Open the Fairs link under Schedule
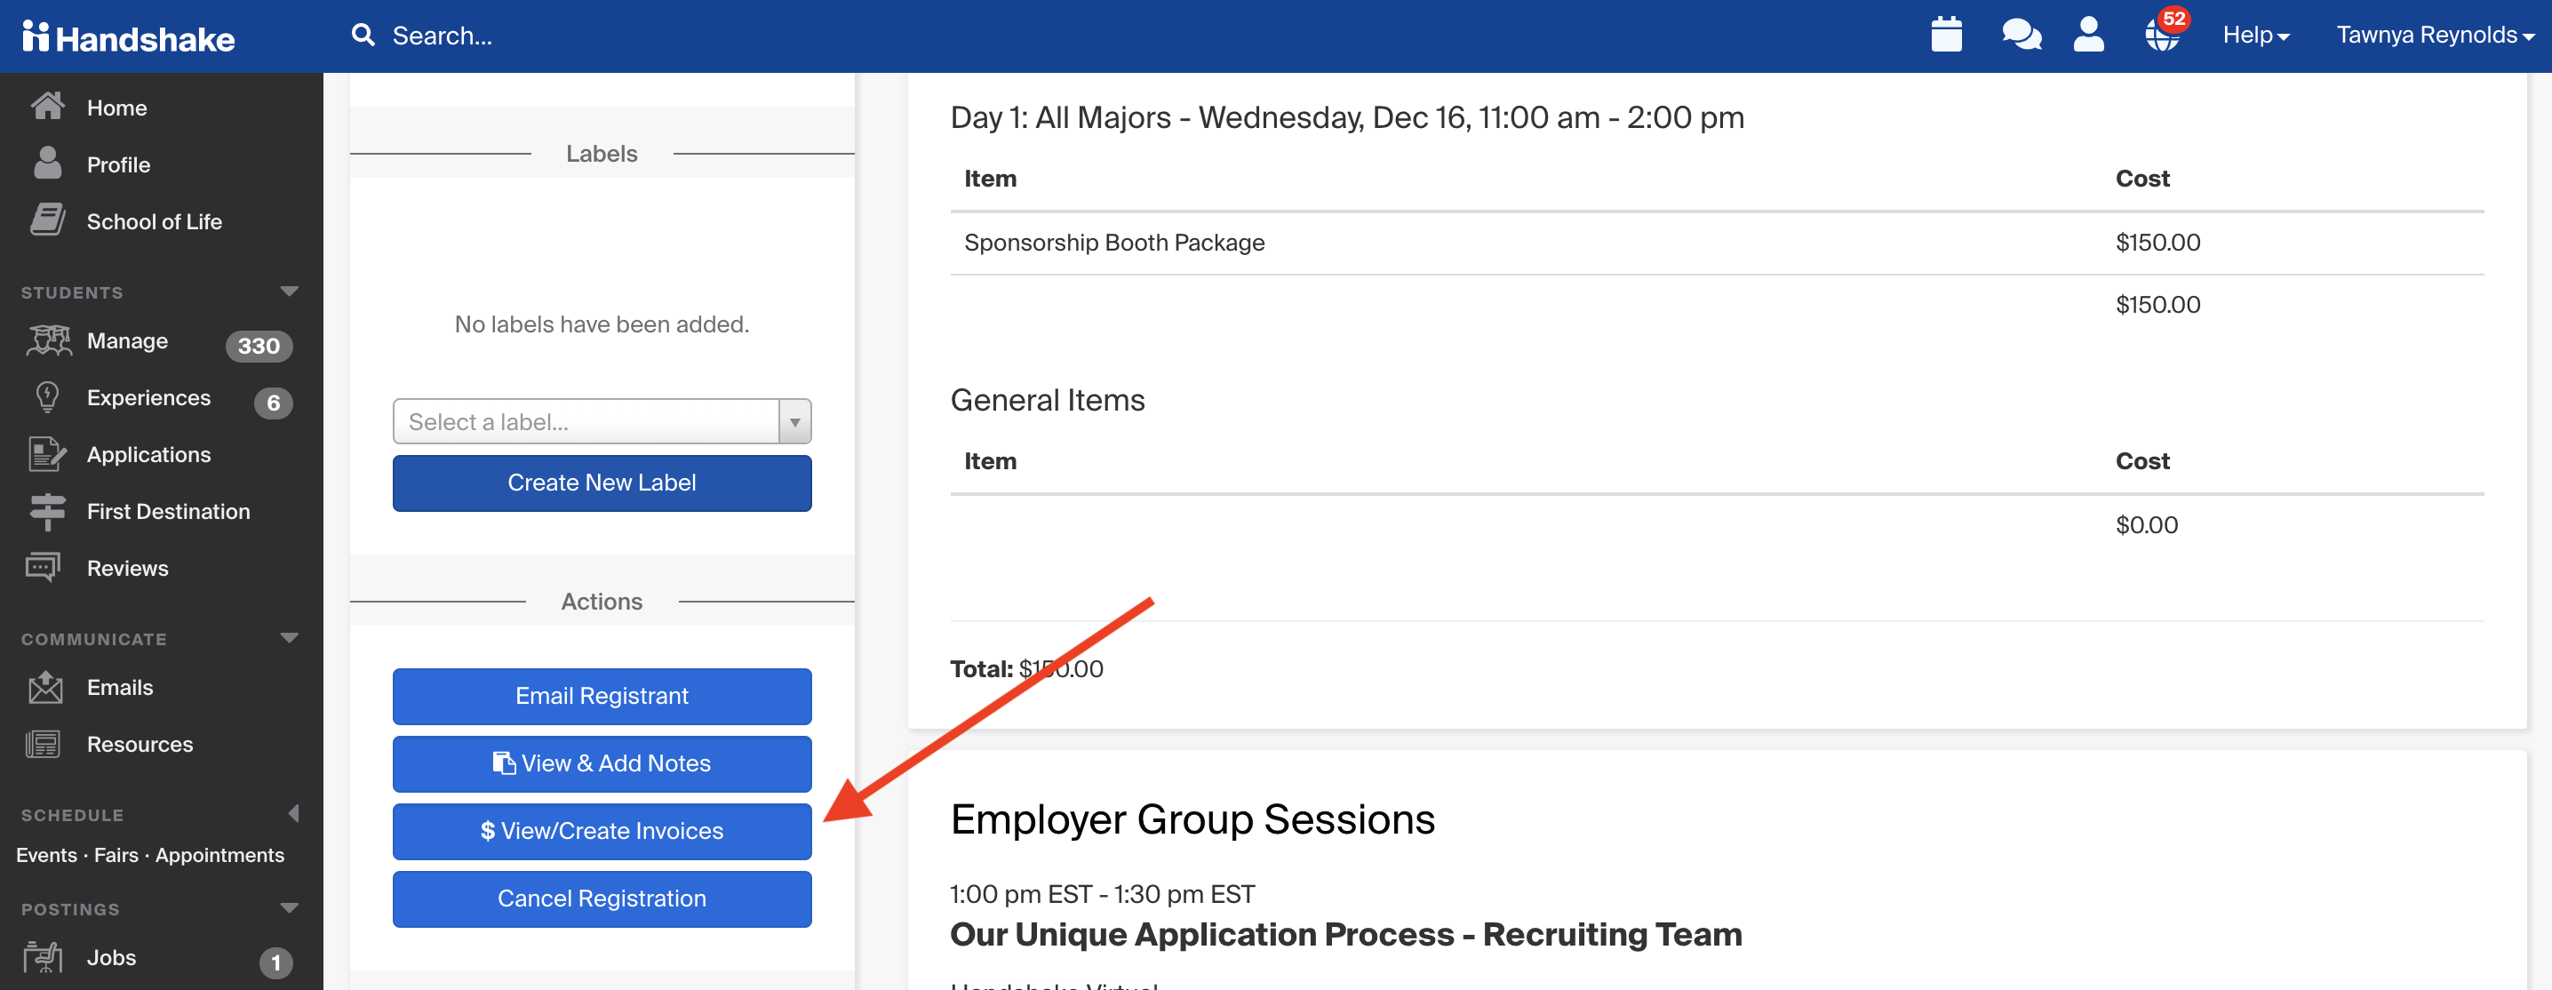This screenshot has width=2552, height=990. (116, 855)
